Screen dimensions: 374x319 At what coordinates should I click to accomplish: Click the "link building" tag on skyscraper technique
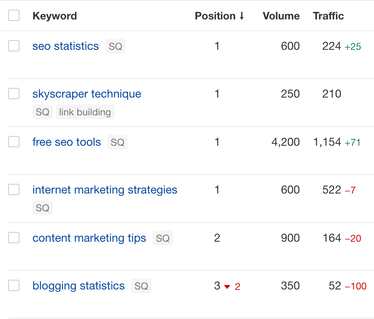(85, 112)
